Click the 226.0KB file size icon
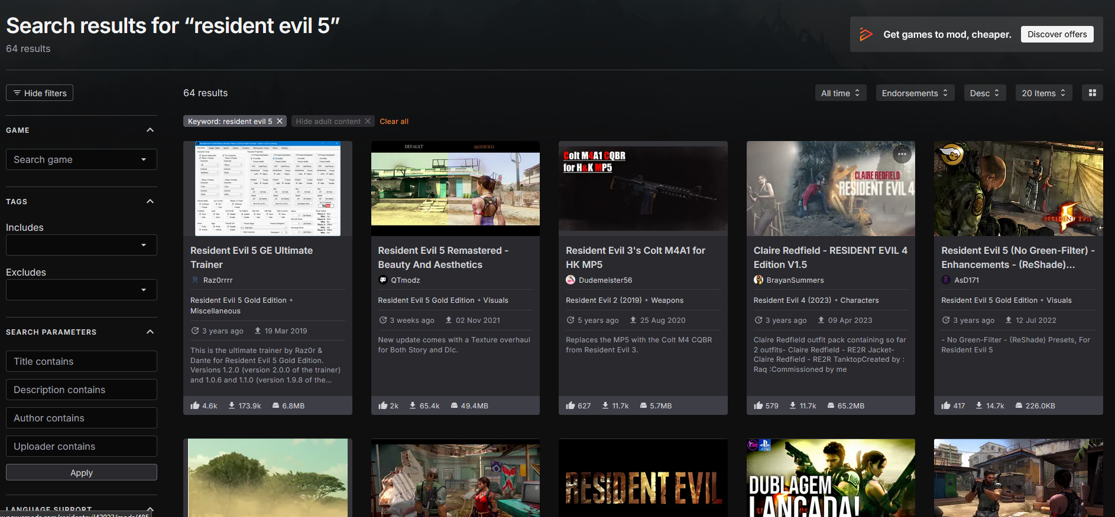This screenshot has width=1115, height=517. tap(1019, 405)
